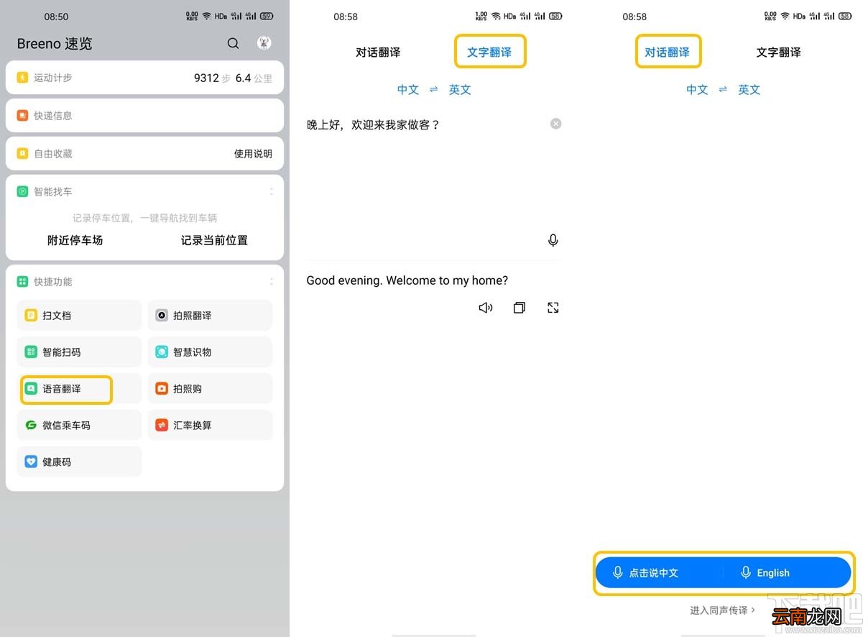Copy the translated English text
868x637 pixels.
click(x=520, y=308)
